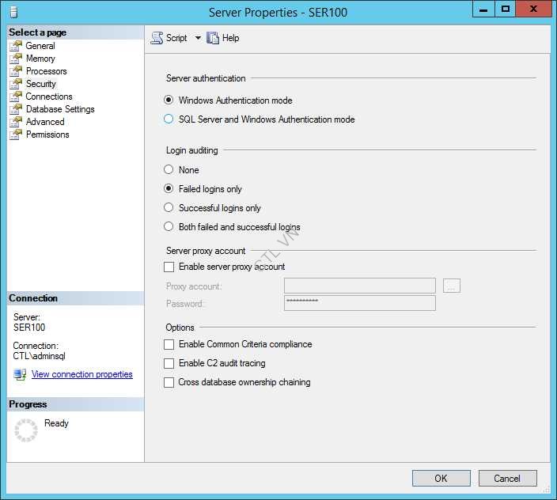
Task: Enable server proxy account checkbox
Action: tap(169, 267)
